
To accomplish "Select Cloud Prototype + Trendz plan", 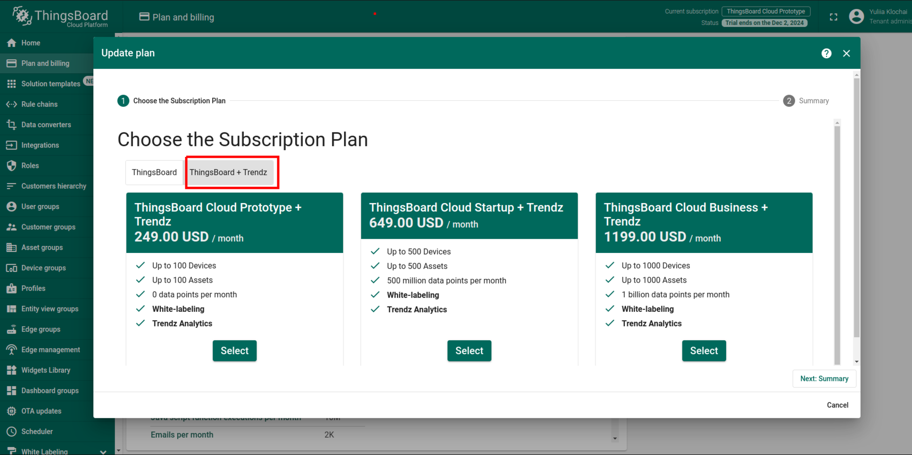I will click(234, 351).
